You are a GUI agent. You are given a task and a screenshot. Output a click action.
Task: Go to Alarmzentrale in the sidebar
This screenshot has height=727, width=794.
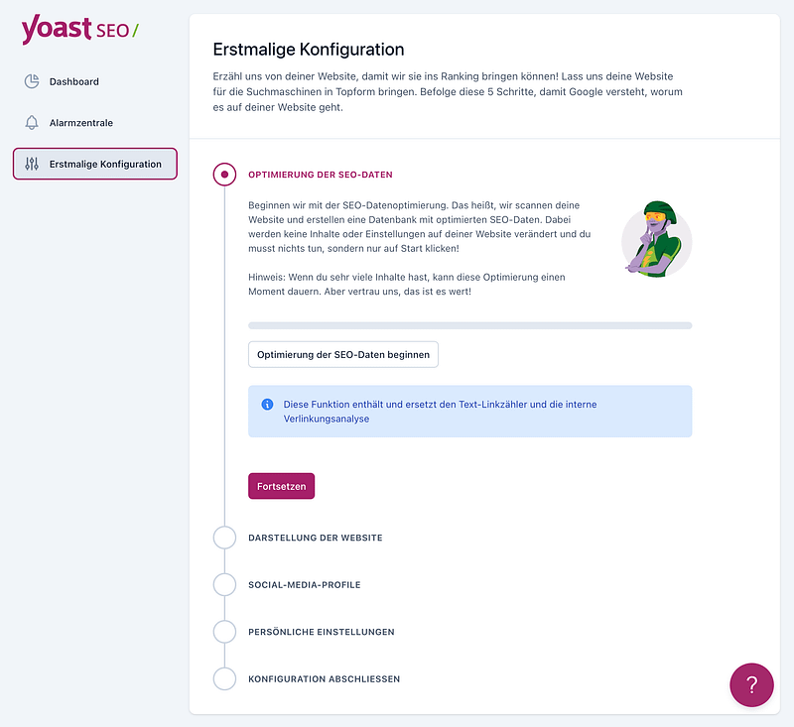(81, 123)
